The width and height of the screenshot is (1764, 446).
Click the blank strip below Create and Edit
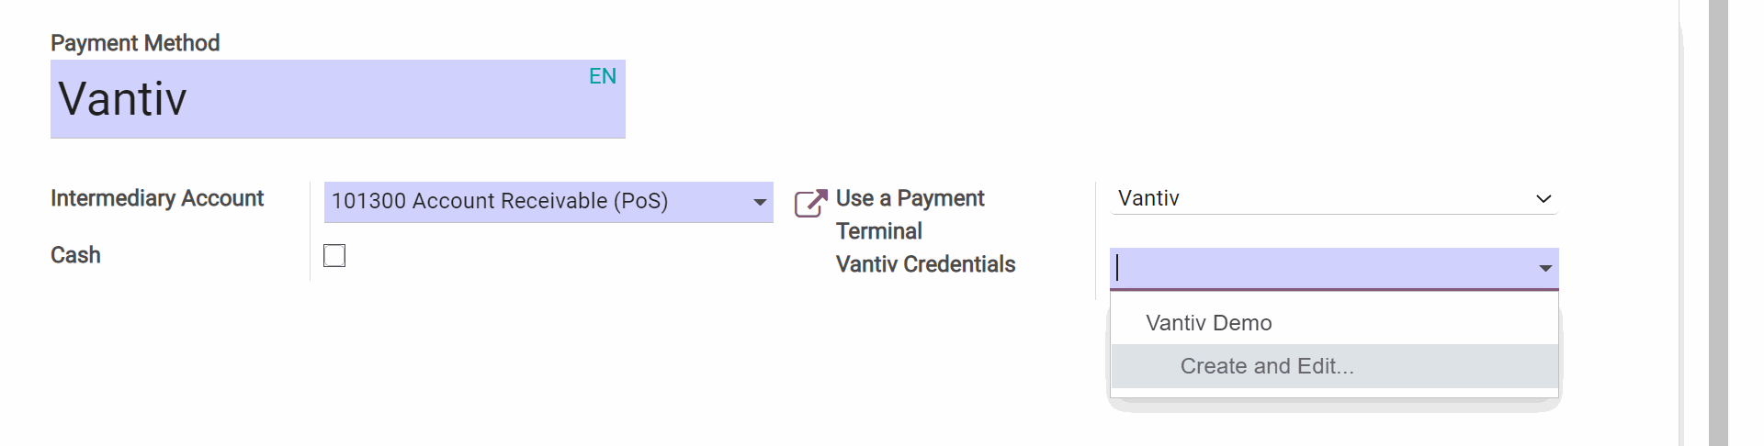(1334, 394)
